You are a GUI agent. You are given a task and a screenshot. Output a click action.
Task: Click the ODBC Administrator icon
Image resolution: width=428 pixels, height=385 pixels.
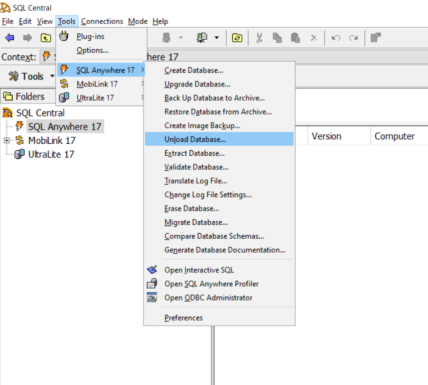pos(152,297)
